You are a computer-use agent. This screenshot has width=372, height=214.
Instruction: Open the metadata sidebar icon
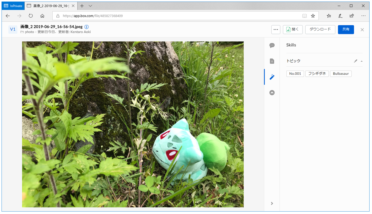coord(272,92)
